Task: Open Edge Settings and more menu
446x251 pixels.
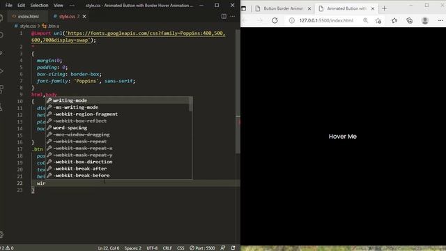Action: click(x=440, y=20)
